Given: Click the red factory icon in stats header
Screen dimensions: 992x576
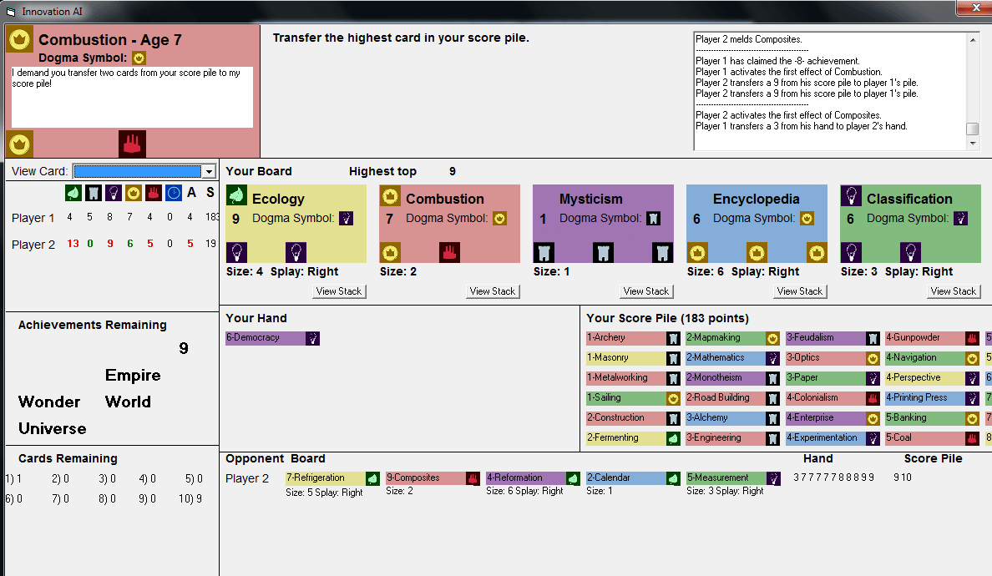Looking at the screenshot, I should [153, 193].
